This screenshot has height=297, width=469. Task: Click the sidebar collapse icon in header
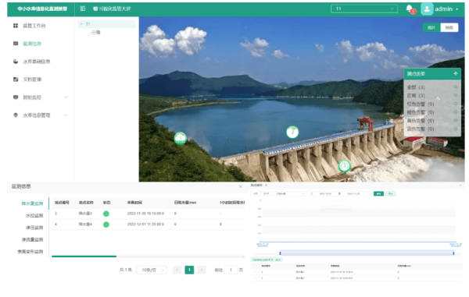[x=83, y=9]
